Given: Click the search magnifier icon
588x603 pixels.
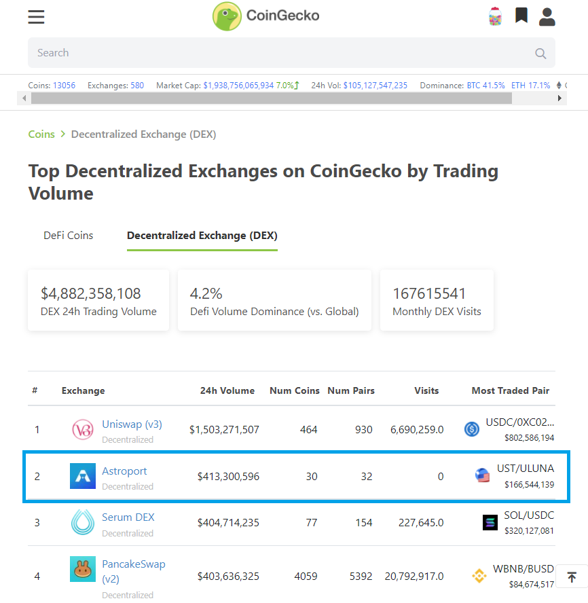Looking at the screenshot, I should (x=540, y=54).
